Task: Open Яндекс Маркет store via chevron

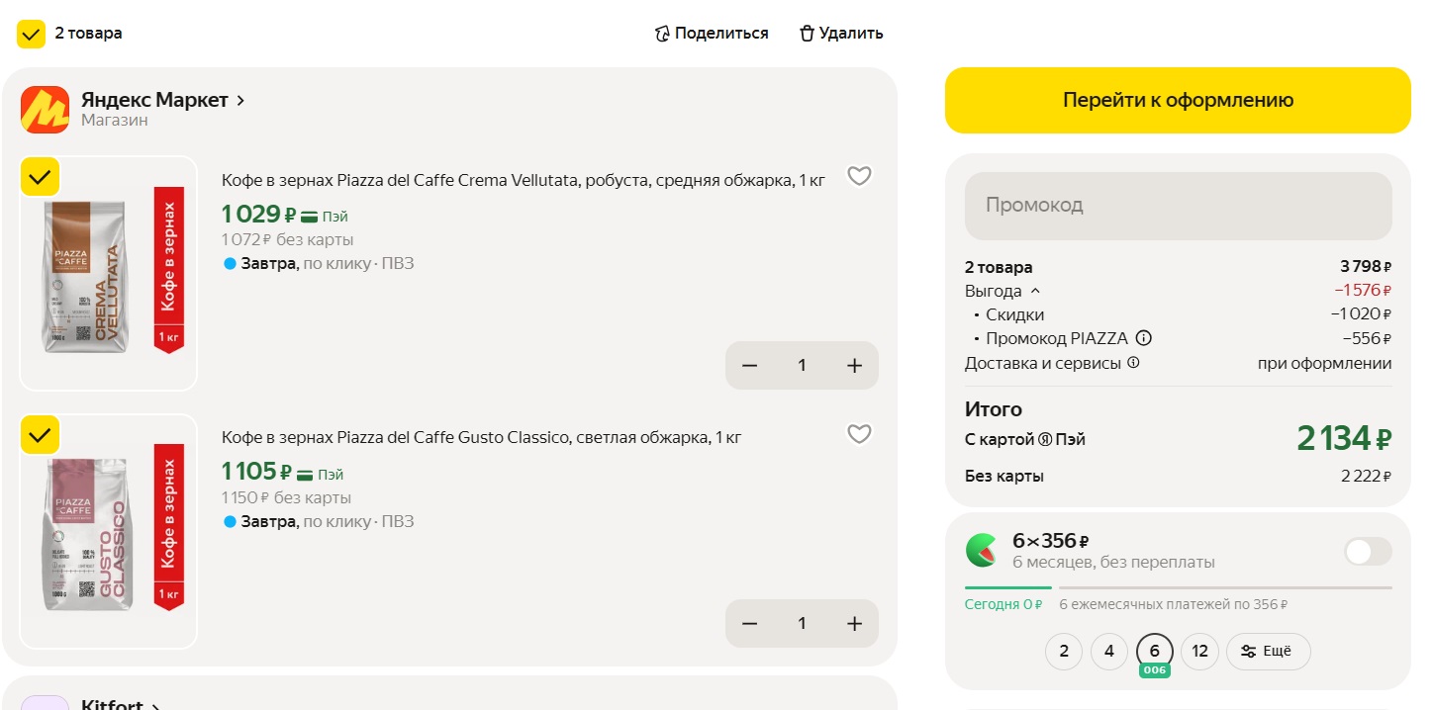Action: tap(240, 100)
